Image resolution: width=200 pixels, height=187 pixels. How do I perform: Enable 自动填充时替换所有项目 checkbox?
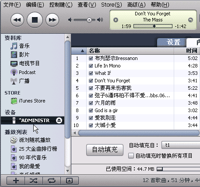131,155
